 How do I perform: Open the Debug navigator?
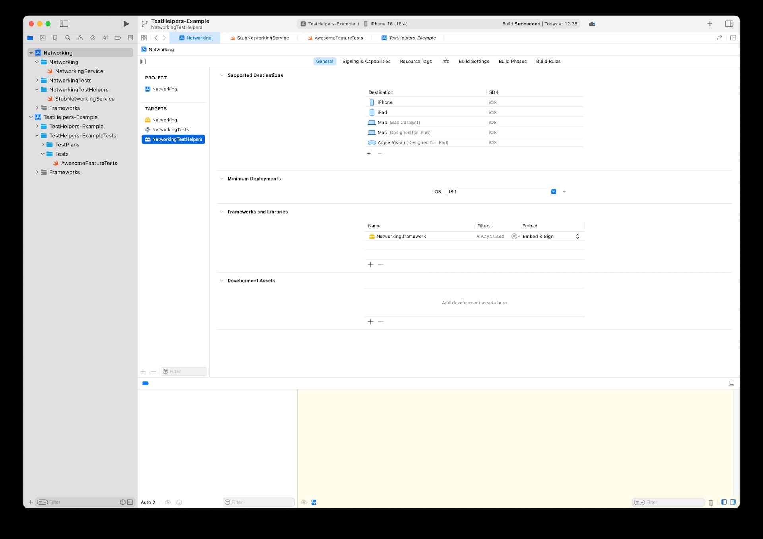[x=105, y=38]
